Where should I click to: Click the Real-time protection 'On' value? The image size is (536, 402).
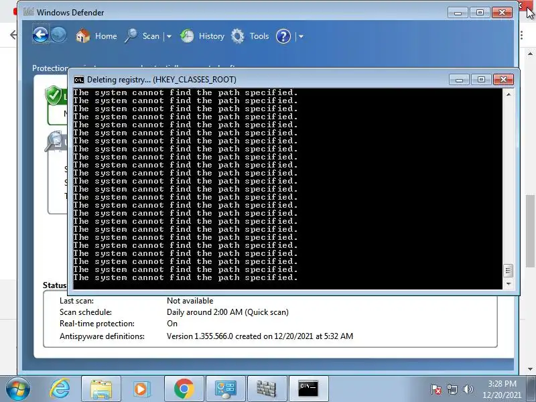pyautogui.click(x=172, y=324)
